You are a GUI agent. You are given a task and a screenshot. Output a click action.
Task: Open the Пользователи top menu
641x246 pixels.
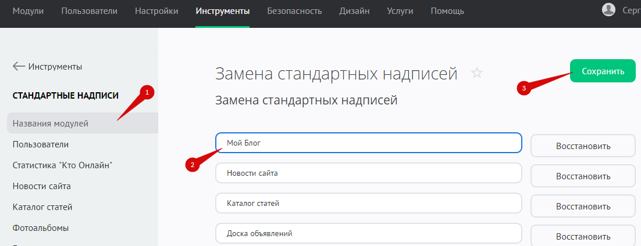(x=89, y=11)
